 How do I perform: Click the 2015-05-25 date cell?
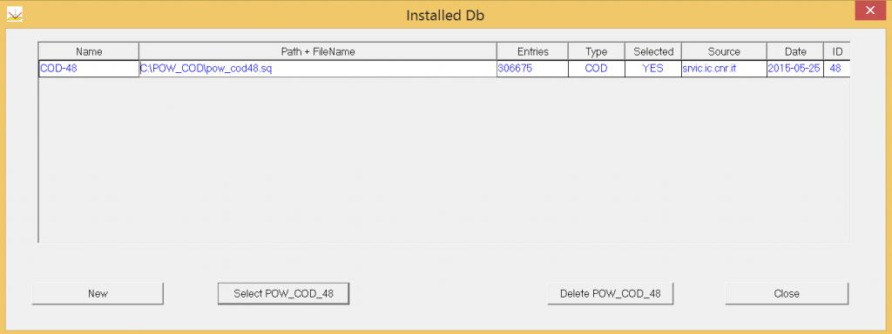794,68
